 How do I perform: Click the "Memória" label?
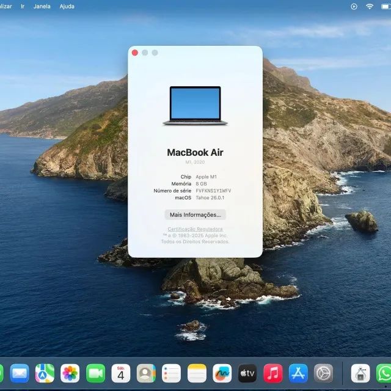[x=181, y=184]
